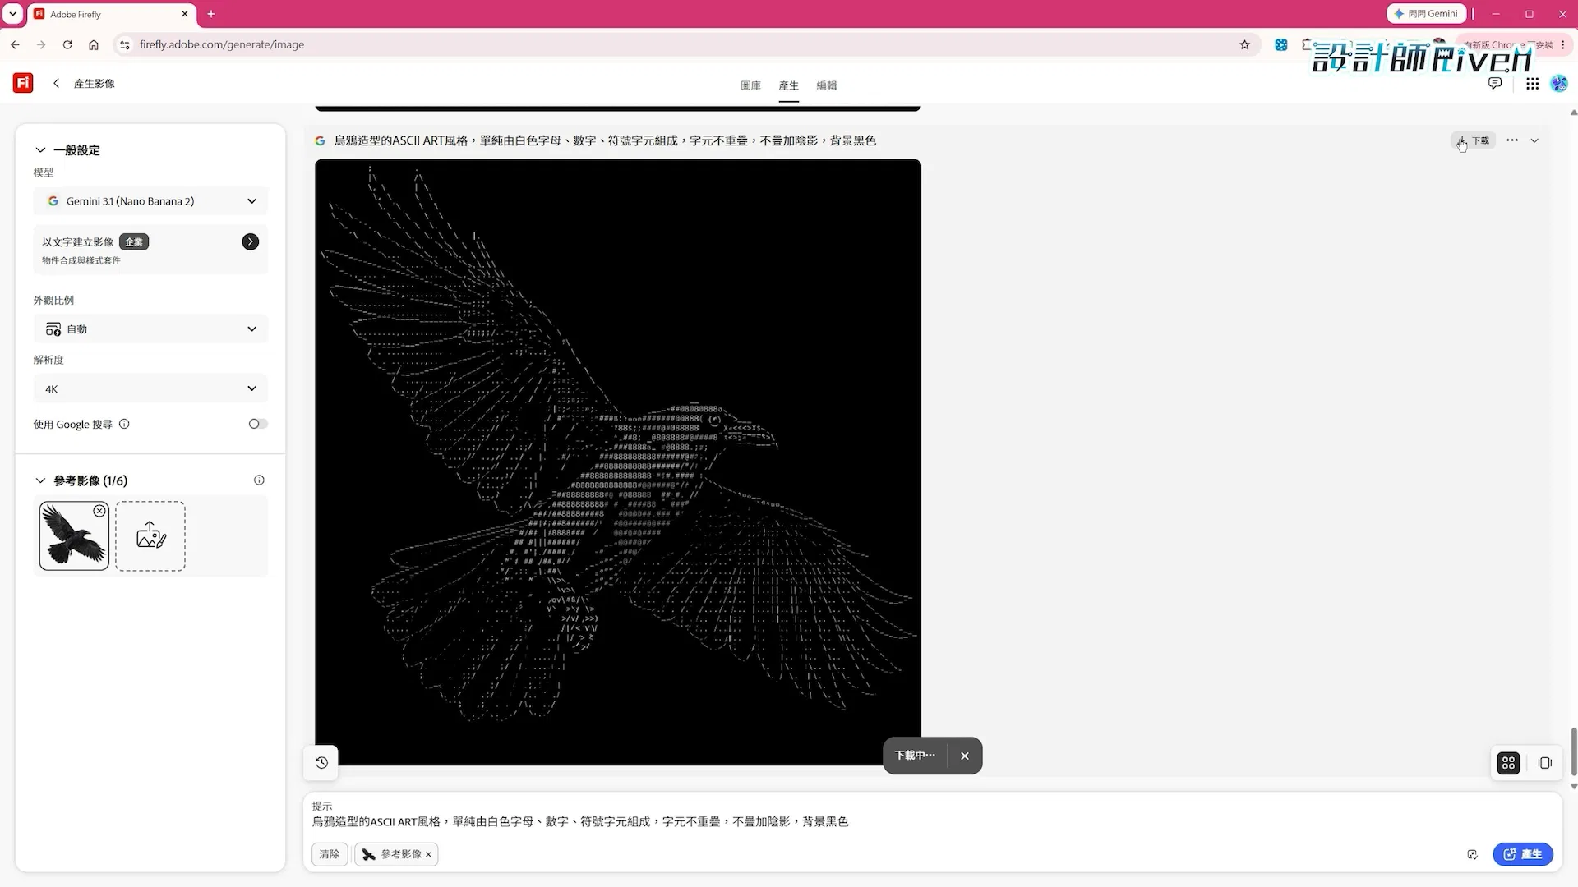Select the crow reference image thumbnail
The height and width of the screenshot is (887, 1578).
tap(74, 536)
